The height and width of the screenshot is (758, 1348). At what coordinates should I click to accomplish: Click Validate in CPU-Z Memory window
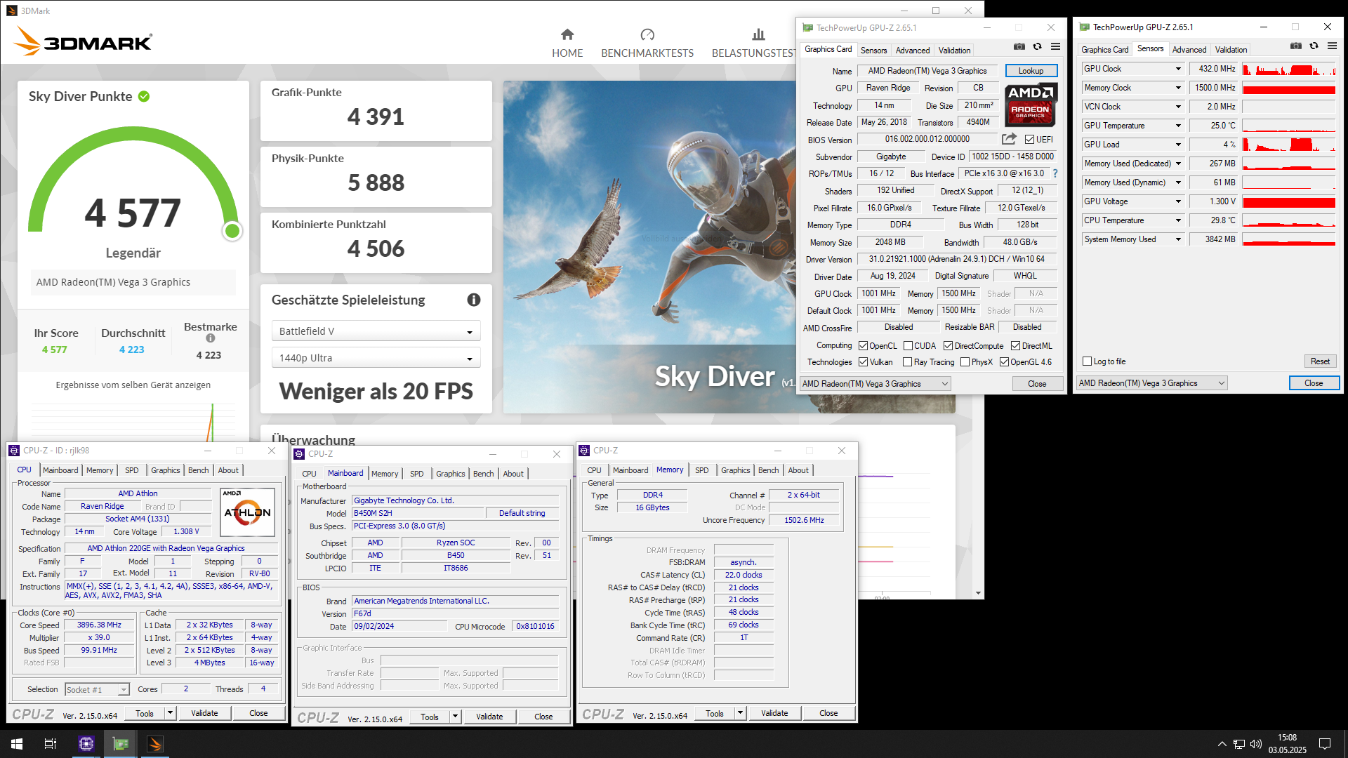pos(774,713)
